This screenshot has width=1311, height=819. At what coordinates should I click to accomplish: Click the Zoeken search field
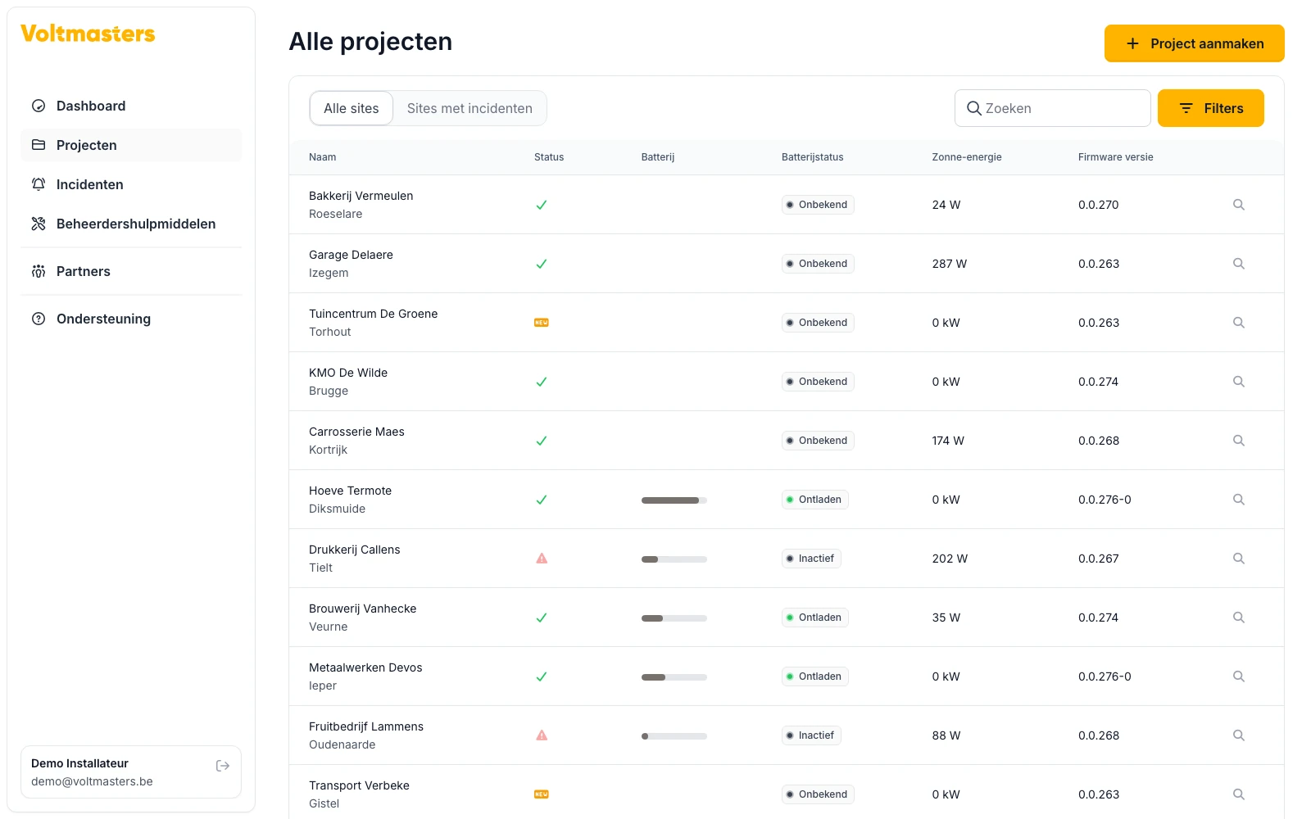click(x=1052, y=108)
